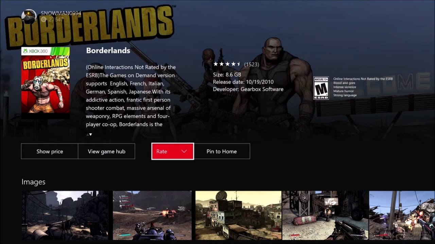Viewport: 435px width, 244px height.
Task: Click the Developer: Gearbox Software line
Action: (x=248, y=89)
